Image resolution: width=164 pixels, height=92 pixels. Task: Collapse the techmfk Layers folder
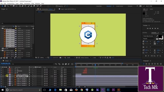(1, 28)
